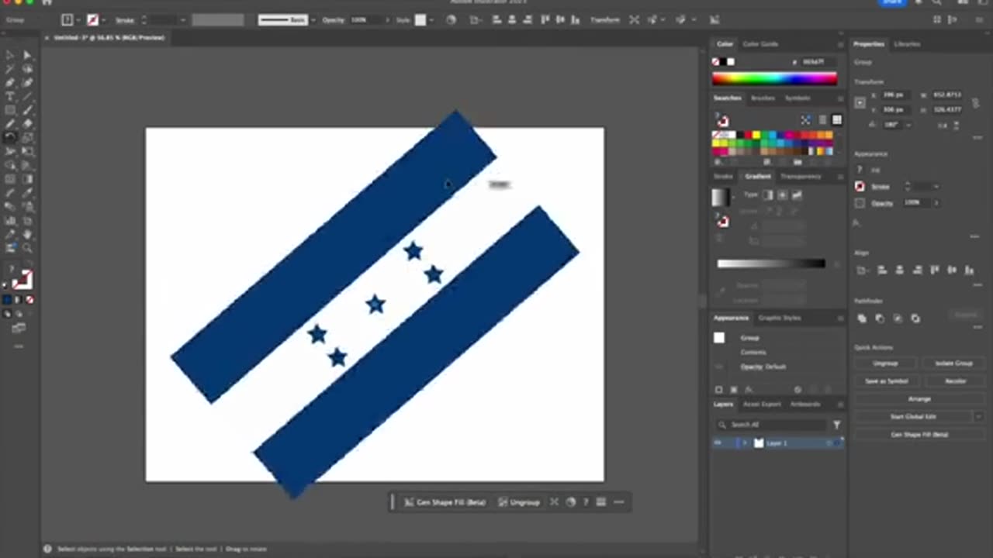
Task: Switch swatches to thumbnail view
Action: (x=837, y=120)
